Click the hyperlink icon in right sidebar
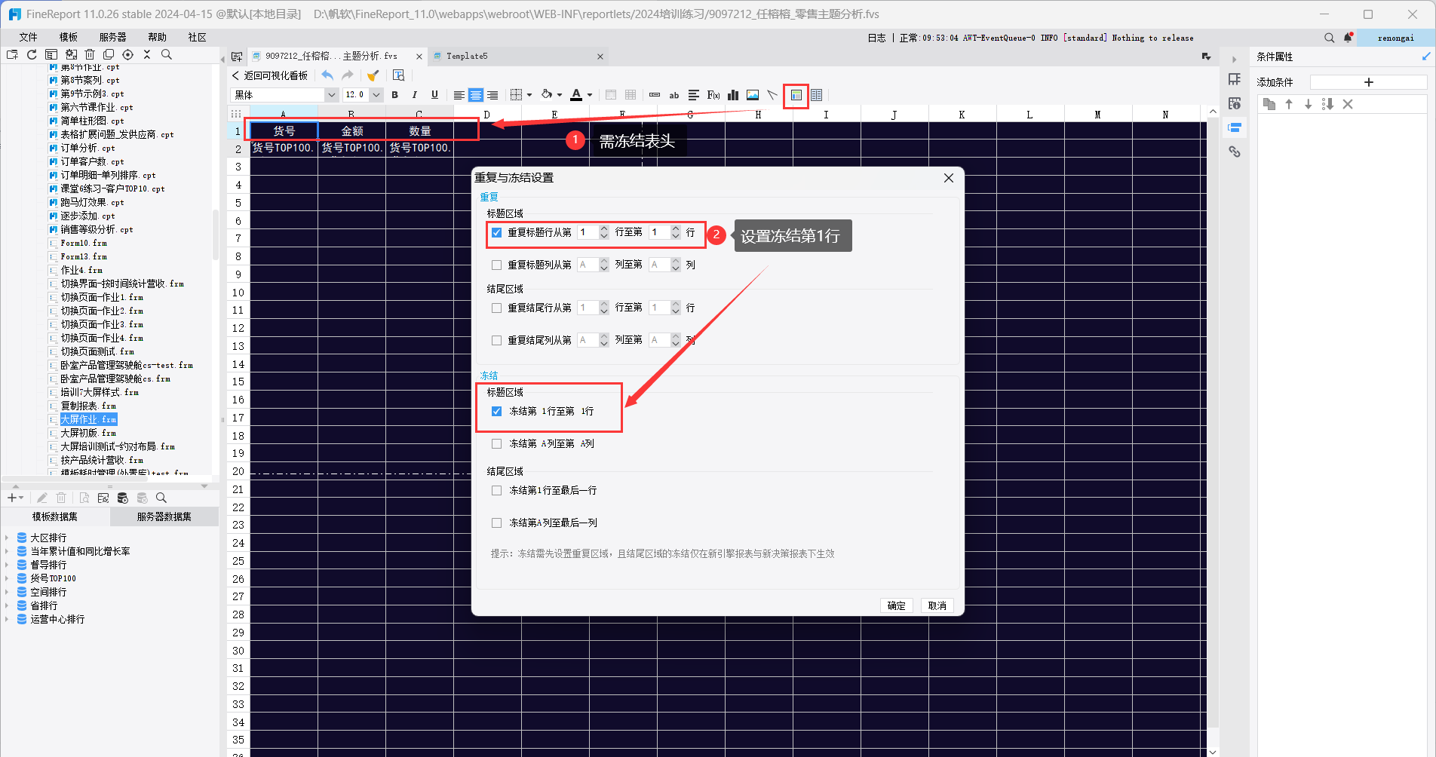Viewport: 1436px width, 757px height. point(1235,152)
